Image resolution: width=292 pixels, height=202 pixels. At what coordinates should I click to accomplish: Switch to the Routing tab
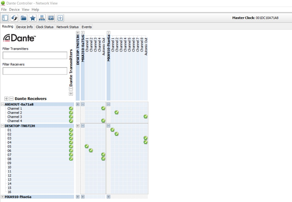8,26
